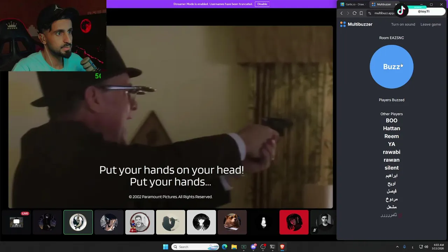
Task: Open Discord from taskbar
Action: coord(253,247)
